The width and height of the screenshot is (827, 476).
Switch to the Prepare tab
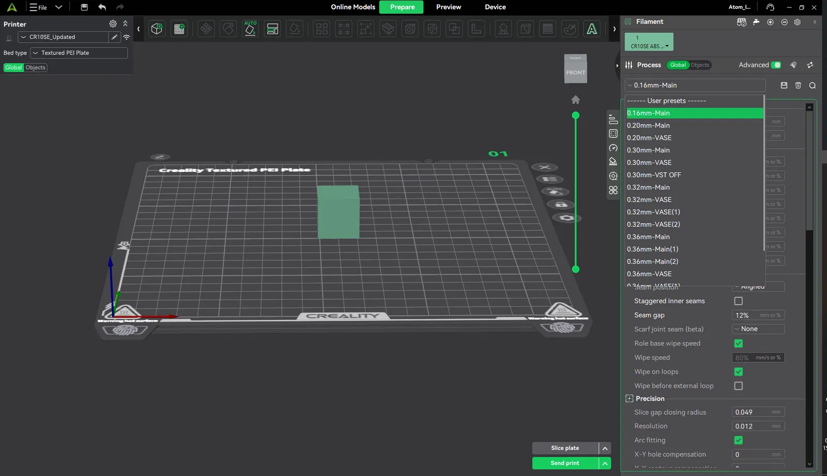(402, 7)
